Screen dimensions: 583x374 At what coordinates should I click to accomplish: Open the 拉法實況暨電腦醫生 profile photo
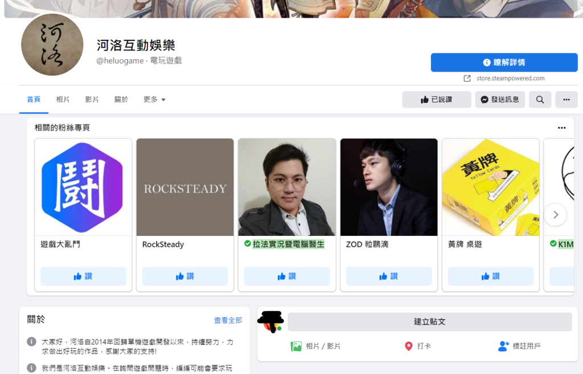(x=287, y=188)
